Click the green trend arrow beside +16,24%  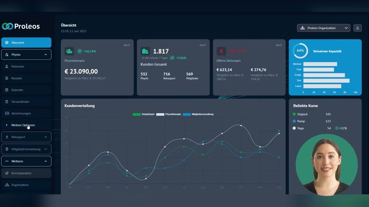[80, 51]
